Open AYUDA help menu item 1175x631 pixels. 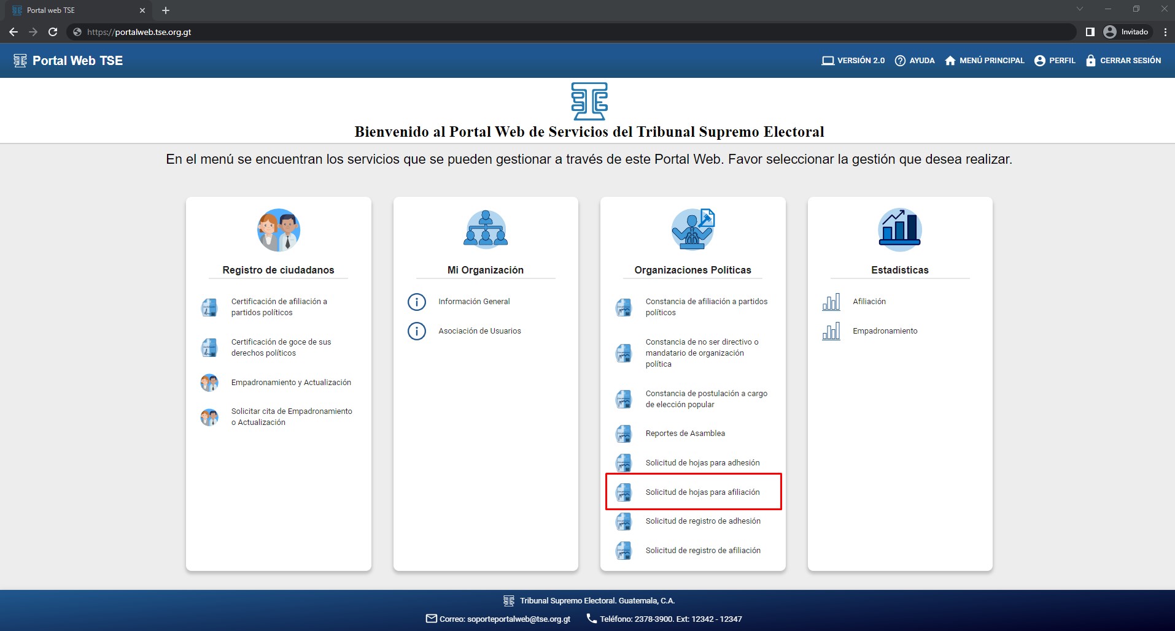click(915, 61)
